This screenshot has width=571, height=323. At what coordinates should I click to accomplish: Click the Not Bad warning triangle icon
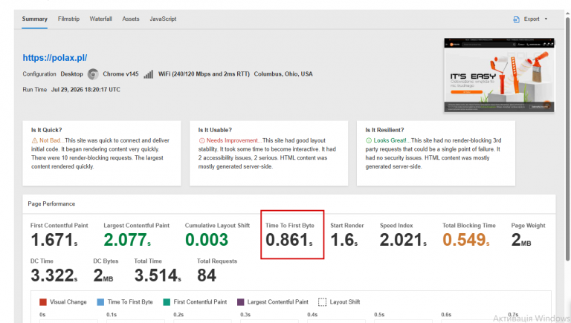[x=35, y=140]
